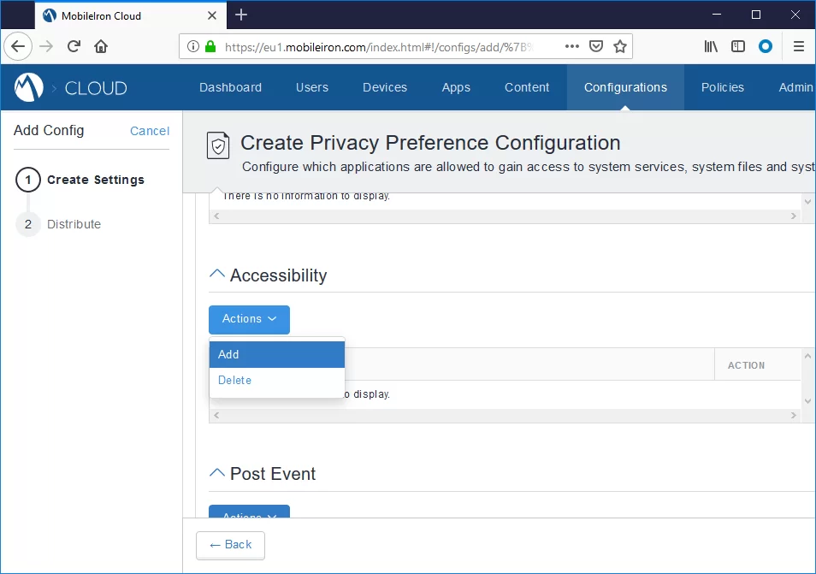Click the browser back arrow icon

[19, 46]
